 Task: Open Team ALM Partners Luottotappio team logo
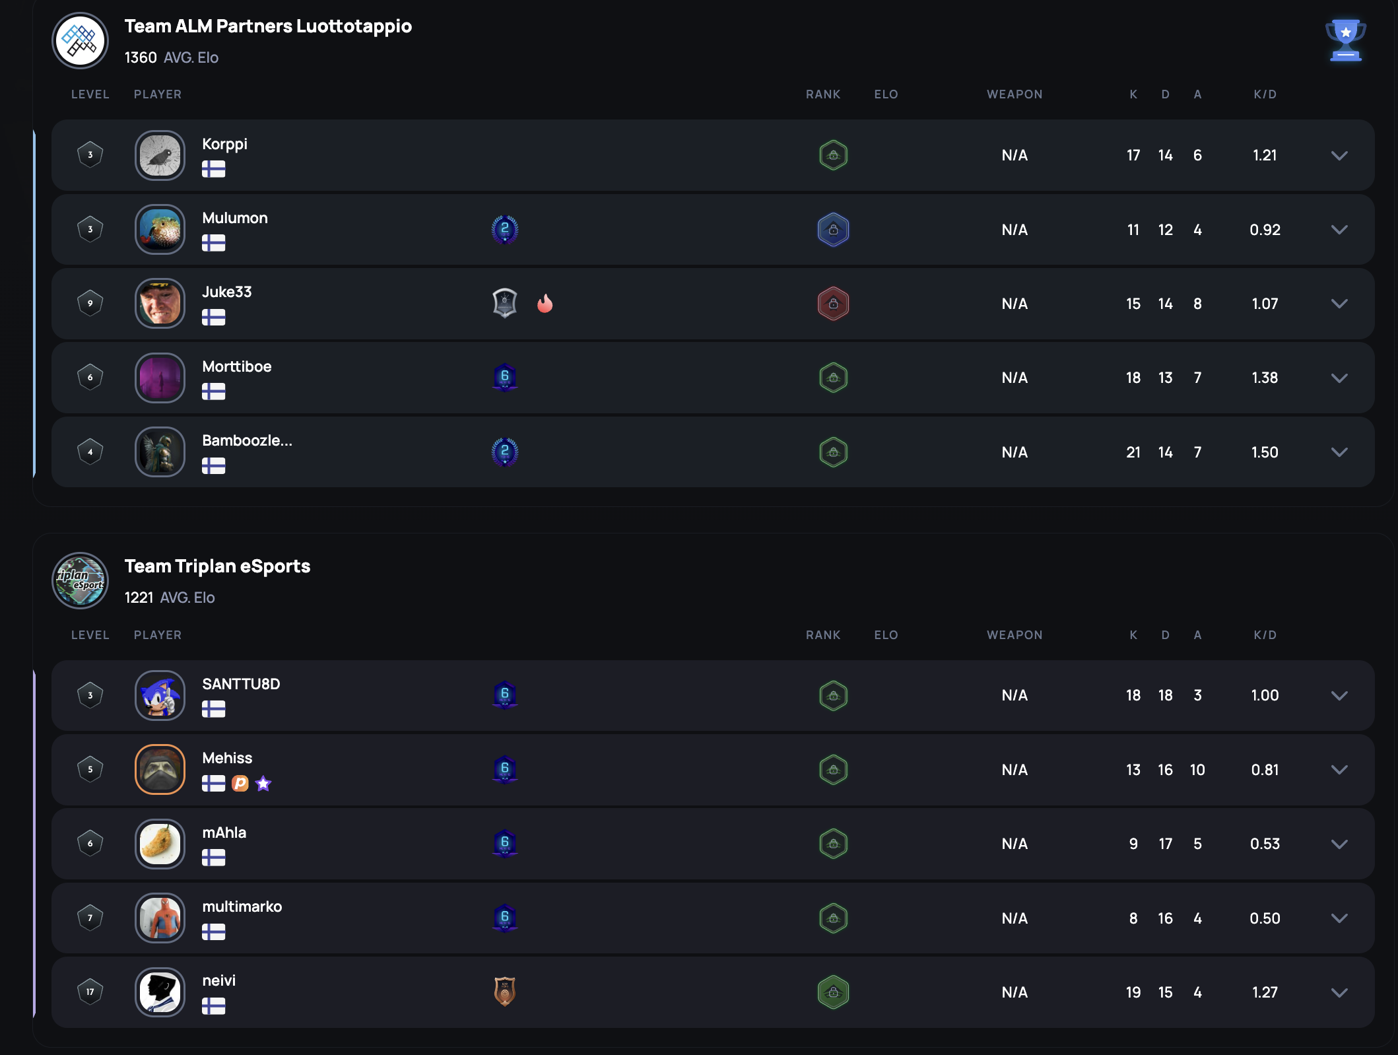(80, 40)
